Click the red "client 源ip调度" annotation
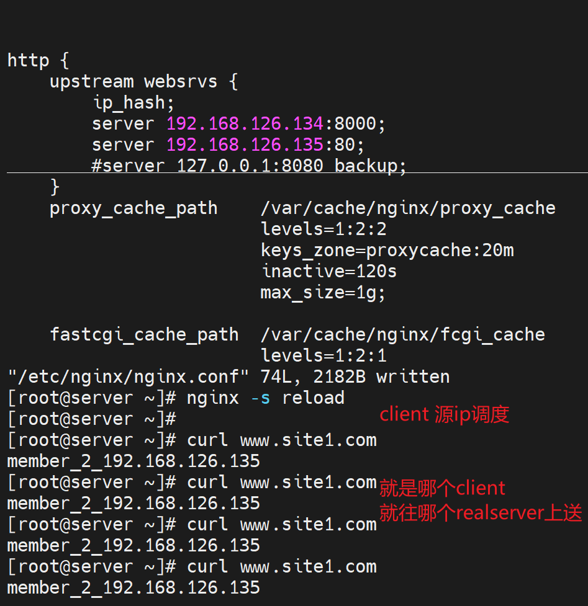588x606 pixels. tap(444, 414)
